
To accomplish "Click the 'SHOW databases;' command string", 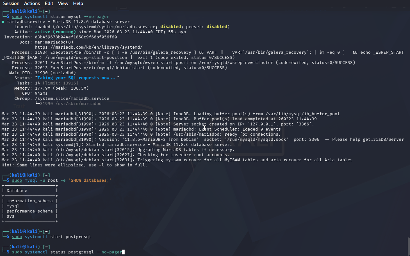I will pyautogui.click(x=90, y=180).
